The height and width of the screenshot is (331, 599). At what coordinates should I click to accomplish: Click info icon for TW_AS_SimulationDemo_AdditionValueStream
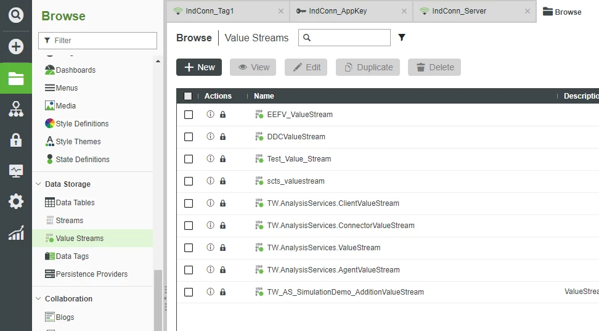[211, 292]
